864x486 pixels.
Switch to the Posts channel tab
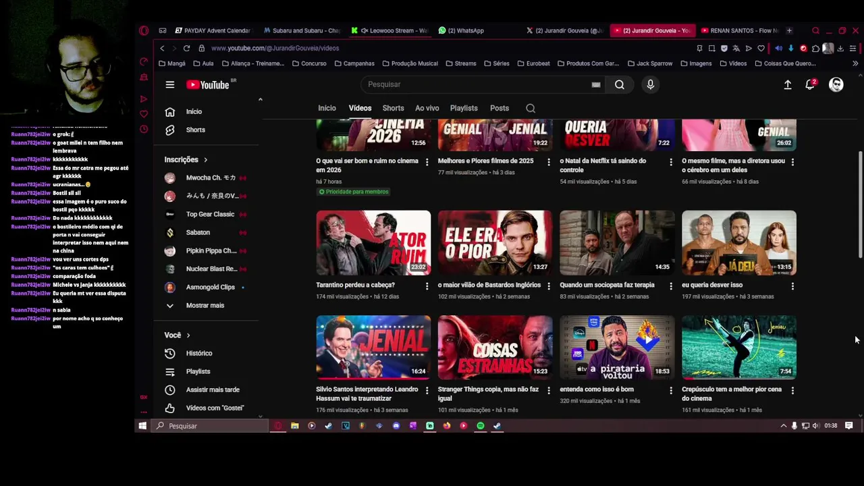click(500, 108)
